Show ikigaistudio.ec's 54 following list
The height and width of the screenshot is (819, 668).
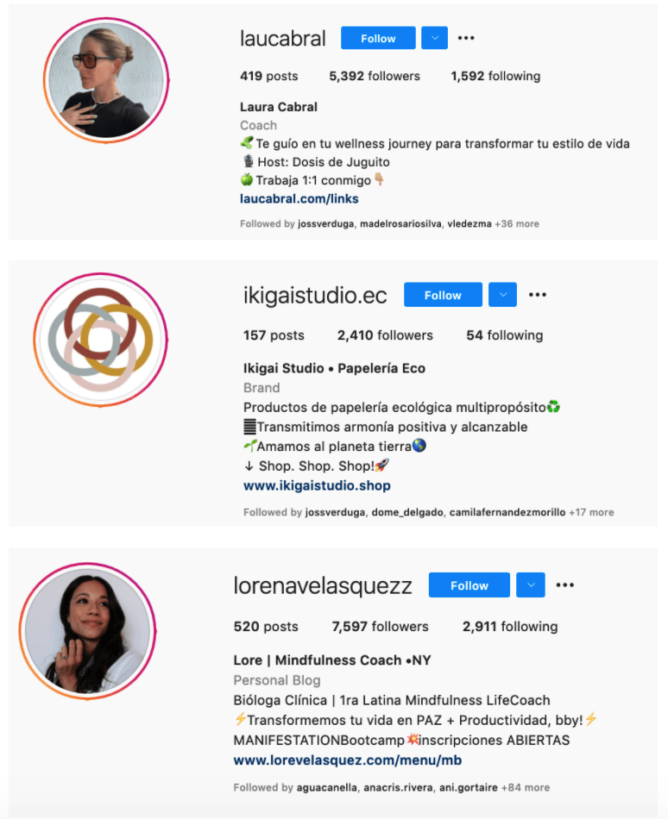(504, 335)
